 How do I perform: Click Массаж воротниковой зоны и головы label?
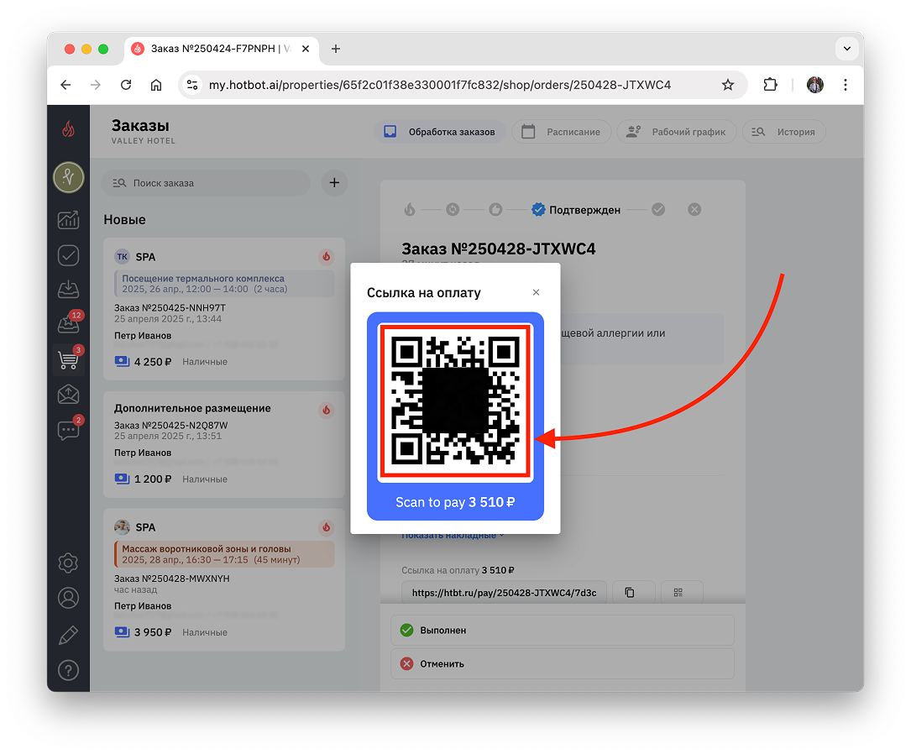tap(224, 554)
